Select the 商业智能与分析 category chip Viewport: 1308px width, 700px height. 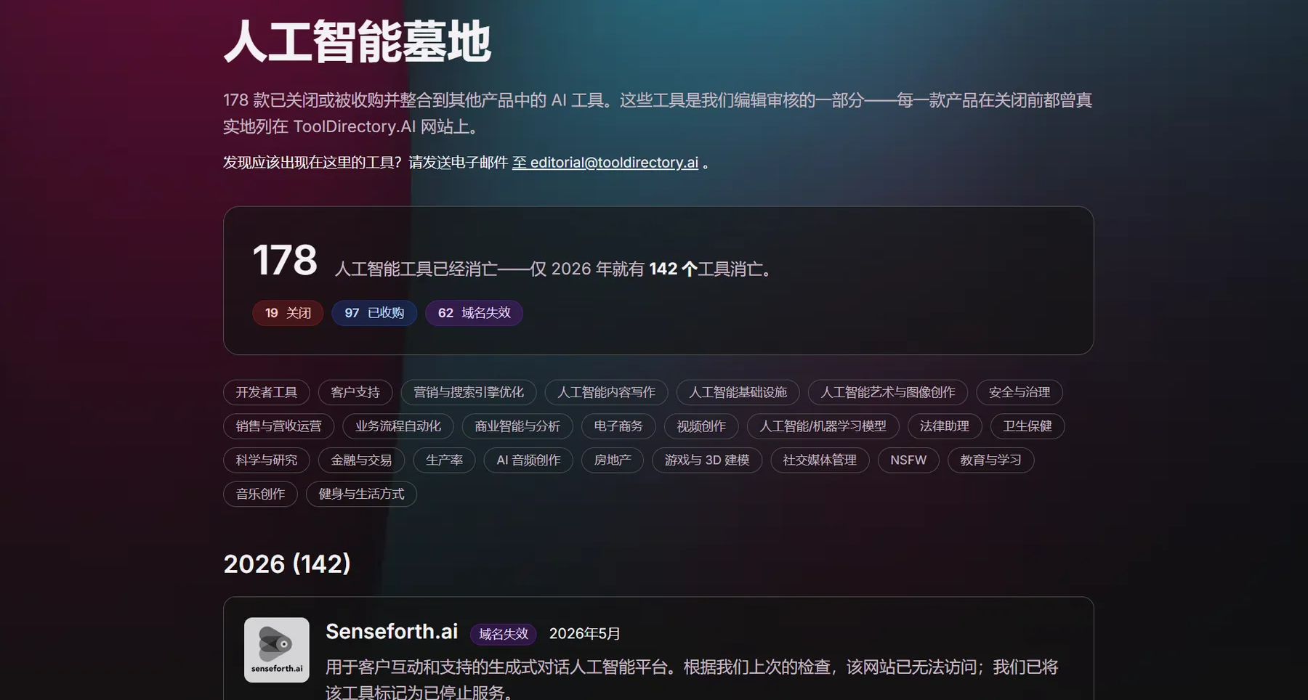pos(517,426)
